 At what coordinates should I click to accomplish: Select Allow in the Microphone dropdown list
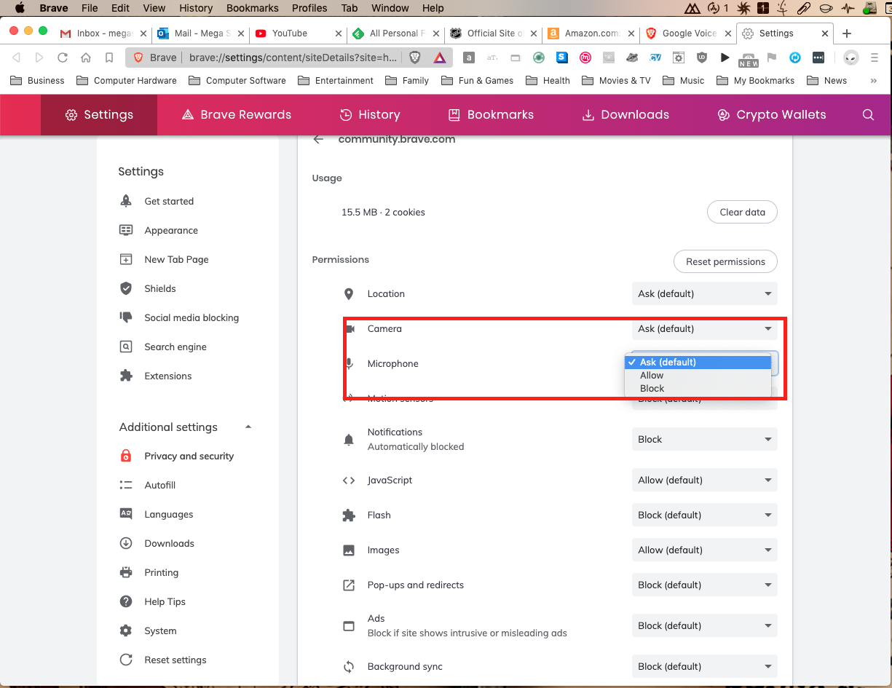click(x=652, y=376)
